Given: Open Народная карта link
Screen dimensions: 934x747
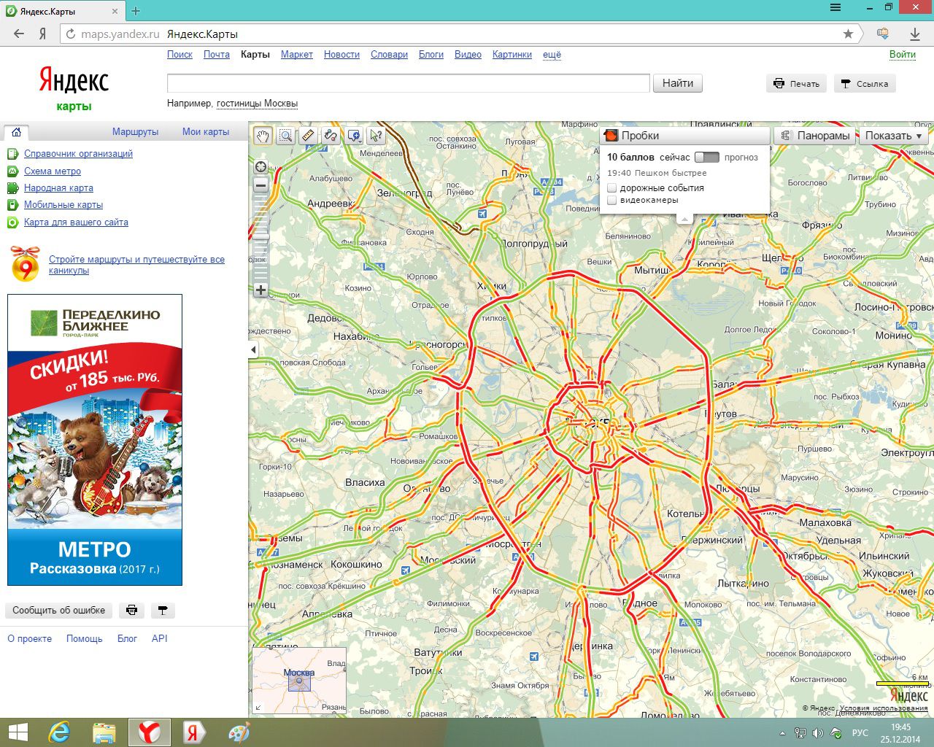Looking at the screenshot, I should [58, 188].
